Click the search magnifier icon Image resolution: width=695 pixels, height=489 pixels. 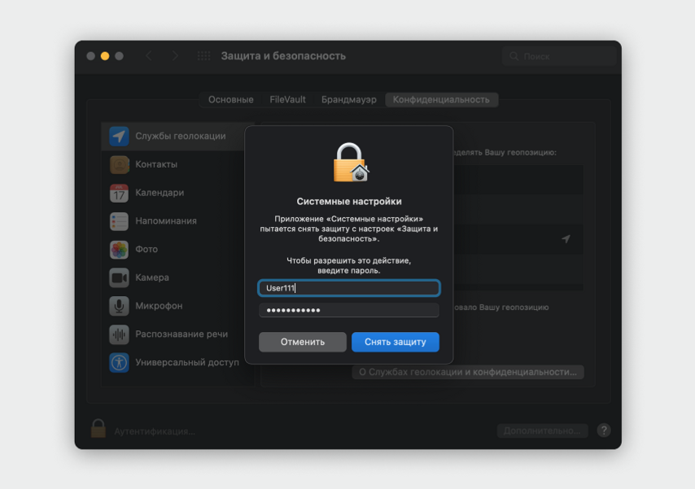click(514, 56)
